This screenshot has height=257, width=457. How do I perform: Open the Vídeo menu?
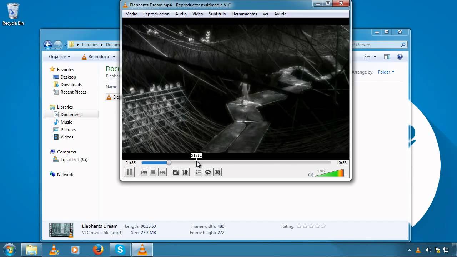[198, 14]
